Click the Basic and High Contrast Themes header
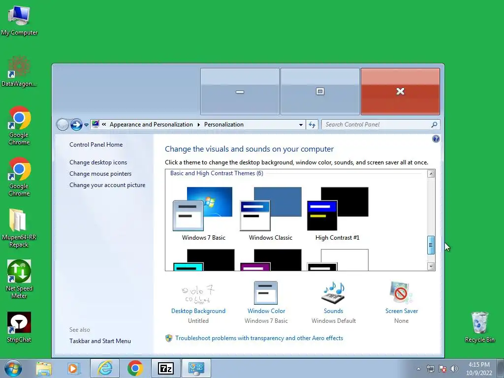The height and width of the screenshot is (378, 504). (x=217, y=173)
